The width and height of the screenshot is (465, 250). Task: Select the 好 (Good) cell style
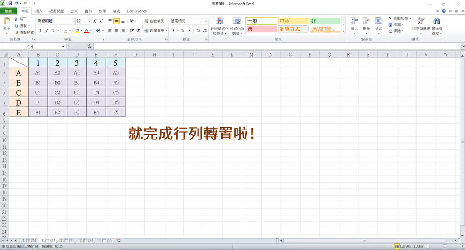pos(325,21)
